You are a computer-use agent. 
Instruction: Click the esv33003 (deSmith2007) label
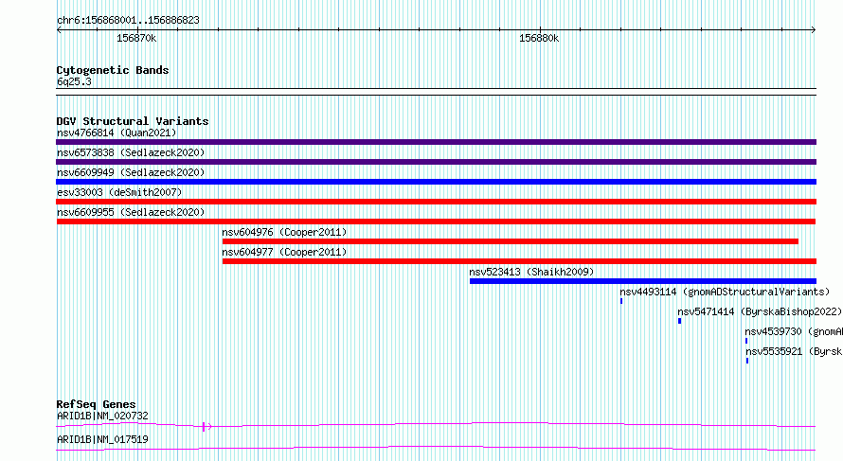coord(119,192)
